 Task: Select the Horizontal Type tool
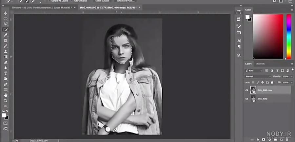click(6, 73)
